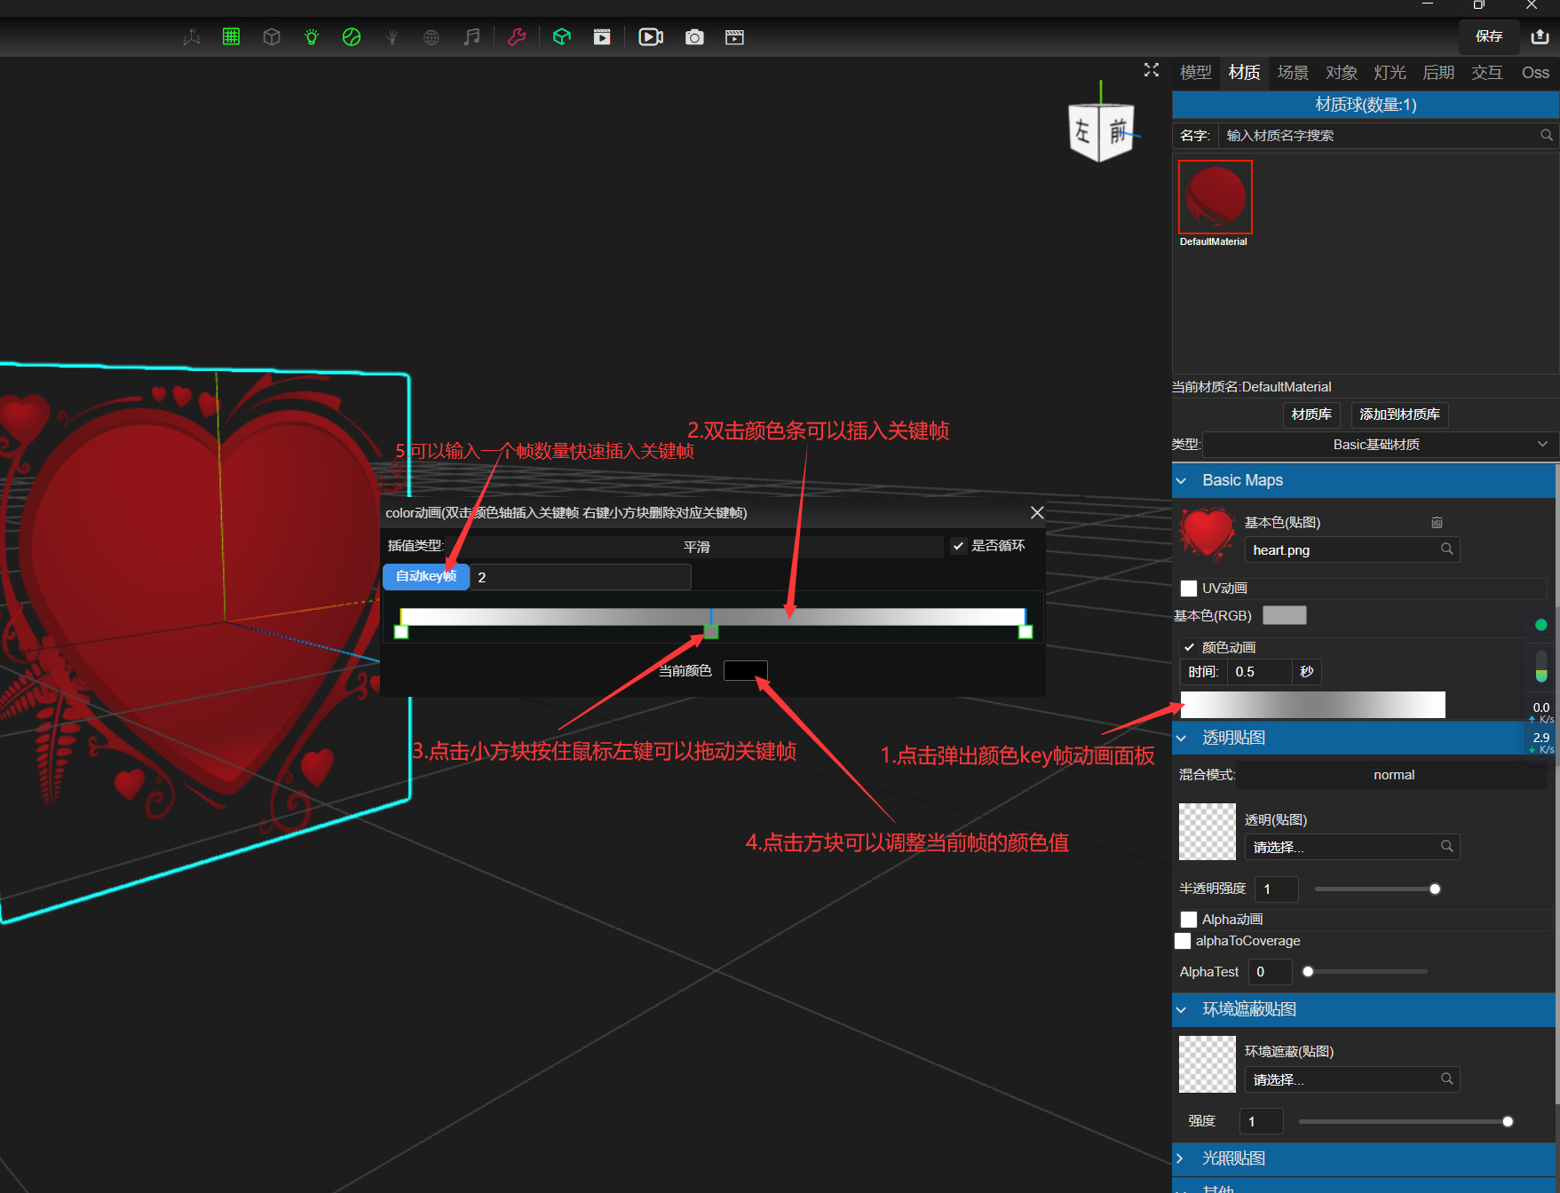This screenshot has width=1560, height=1193.
Task: Select the DefaultMaterial thumbnail
Action: click(x=1215, y=197)
